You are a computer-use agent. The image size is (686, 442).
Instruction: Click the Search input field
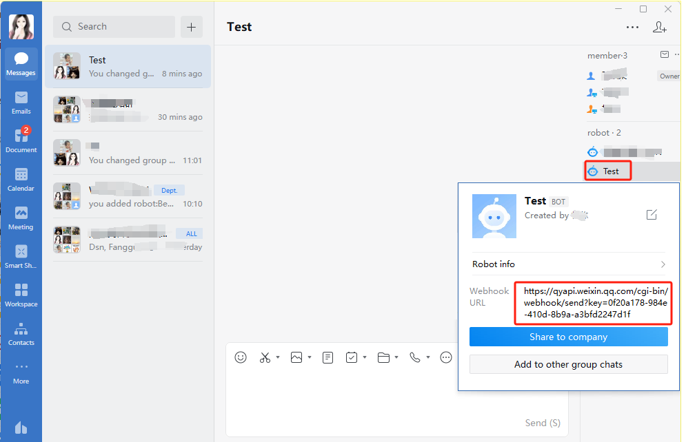pyautogui.click(x=114, y=26)
